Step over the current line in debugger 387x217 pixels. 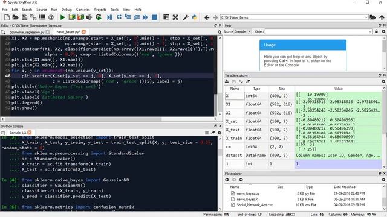(x=119, y=17)
